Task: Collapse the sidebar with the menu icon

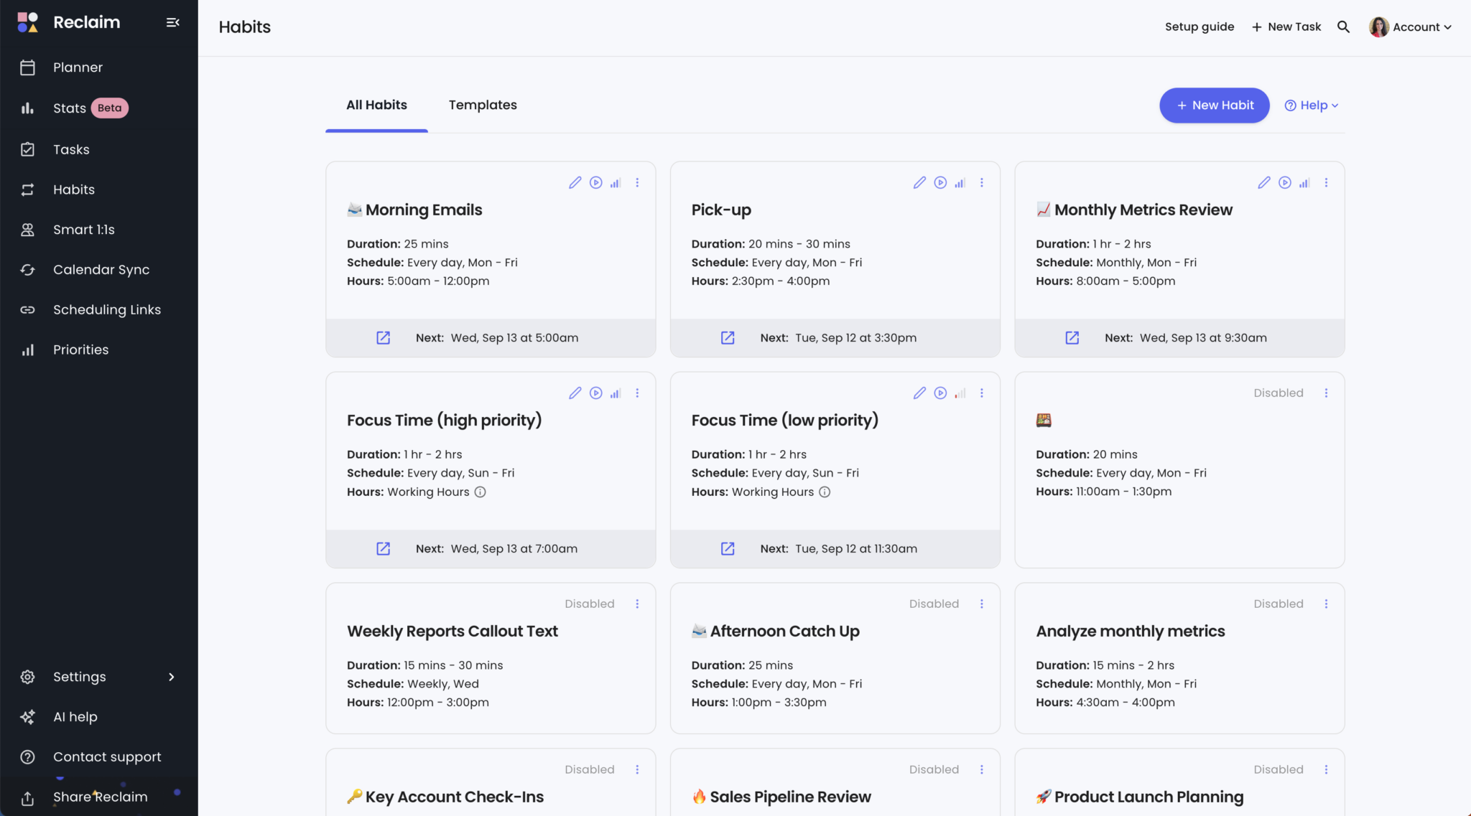Action: point(172,22)
